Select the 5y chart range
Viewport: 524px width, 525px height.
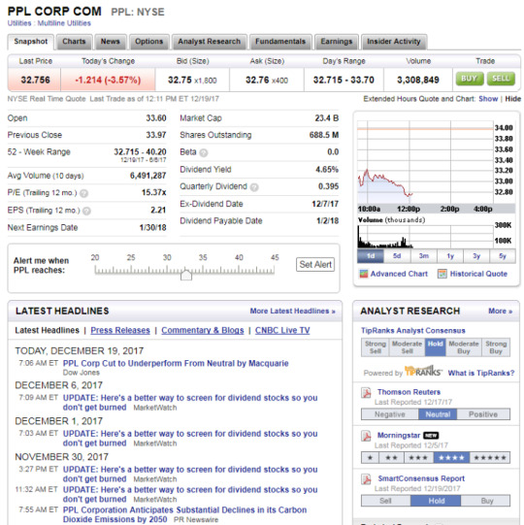click(x=503, y=256)
